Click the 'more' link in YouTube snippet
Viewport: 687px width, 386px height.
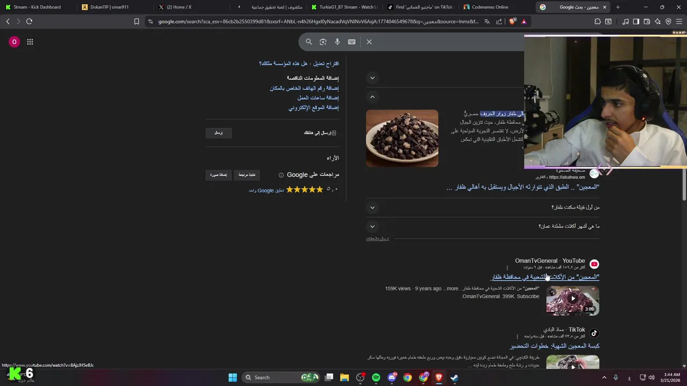tap(451, 288)
